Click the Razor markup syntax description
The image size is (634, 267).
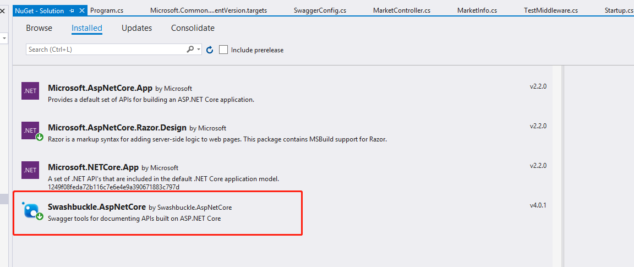(x=217, y=139)
